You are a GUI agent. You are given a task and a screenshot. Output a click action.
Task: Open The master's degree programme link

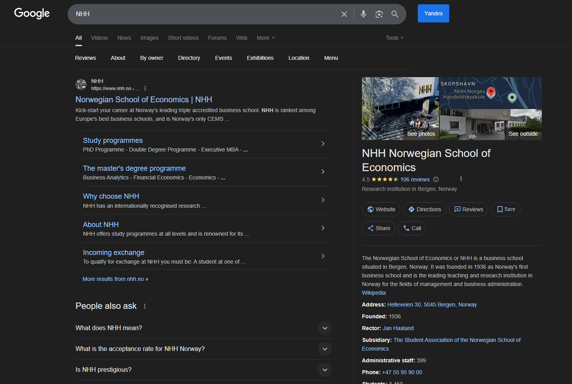(x=134, y=168)
